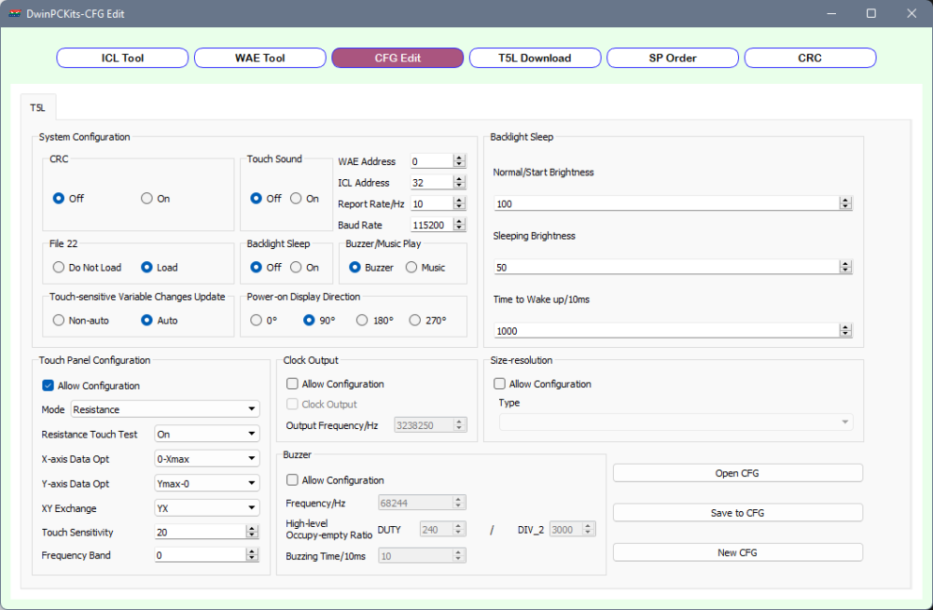Enable Clock Output Allow Configuration checkbox

pos(293,384)
